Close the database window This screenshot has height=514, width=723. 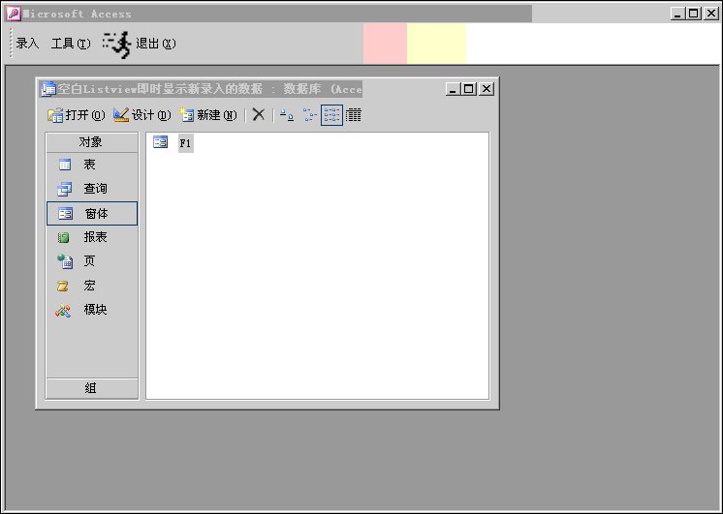(x=486, y=89)
